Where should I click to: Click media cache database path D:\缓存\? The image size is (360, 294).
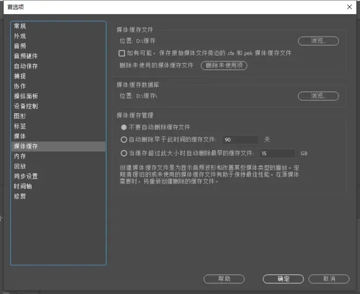[x=147, y=96]
